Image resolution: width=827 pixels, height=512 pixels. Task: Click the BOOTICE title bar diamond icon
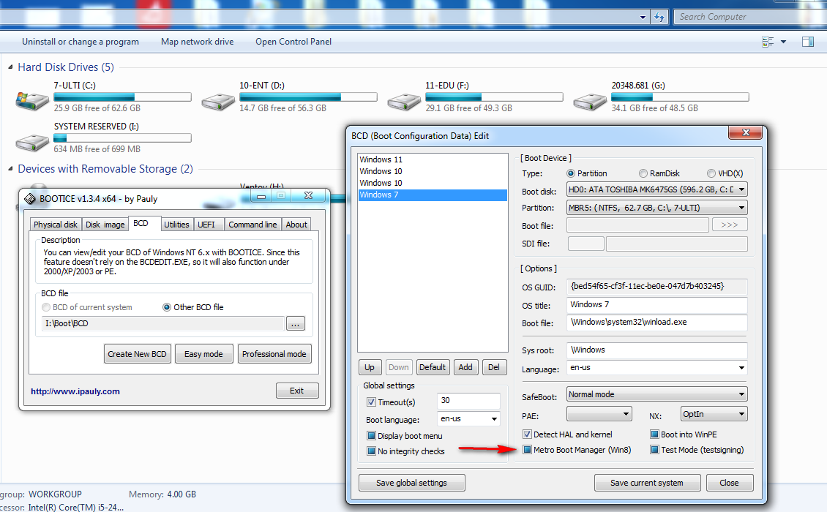tap(30, 199)
